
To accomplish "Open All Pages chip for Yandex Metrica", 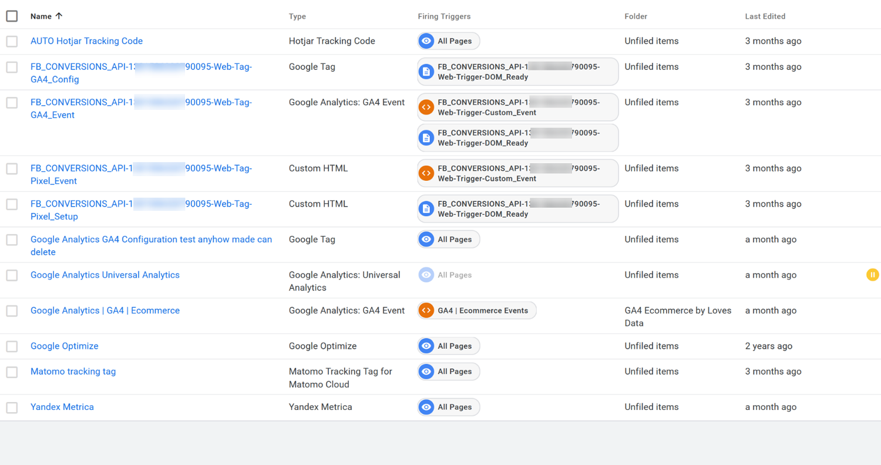I will click(449, 407).
